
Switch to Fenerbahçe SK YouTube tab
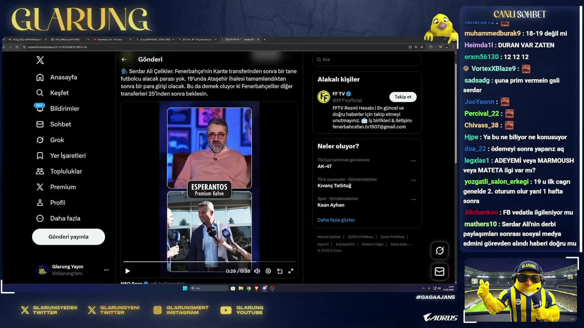click(112, 40)
